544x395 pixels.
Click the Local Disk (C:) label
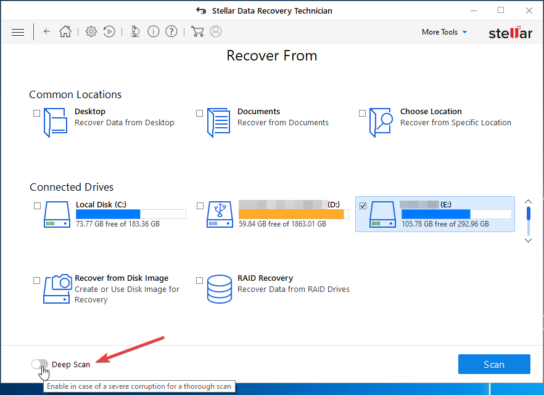tap(101, 204)
